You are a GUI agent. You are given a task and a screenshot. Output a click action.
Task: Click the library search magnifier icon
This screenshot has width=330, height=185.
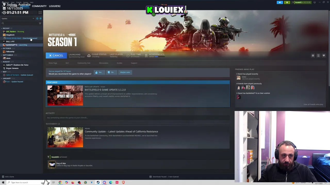tap(3, 23)
